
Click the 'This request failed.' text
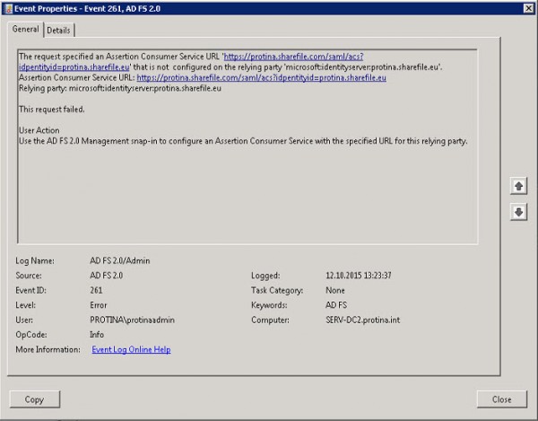click(52, 110)
